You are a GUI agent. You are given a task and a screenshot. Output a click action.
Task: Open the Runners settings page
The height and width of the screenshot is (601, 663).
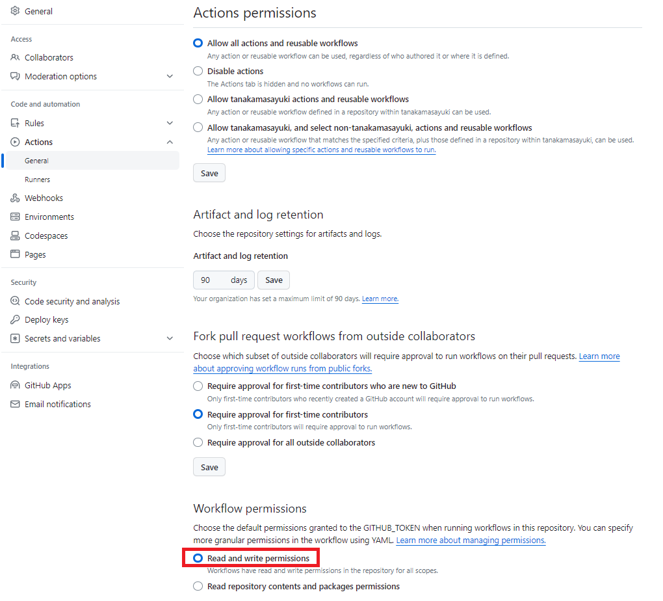tap(37, 180)
